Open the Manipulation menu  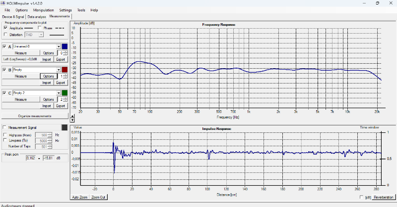43,10
